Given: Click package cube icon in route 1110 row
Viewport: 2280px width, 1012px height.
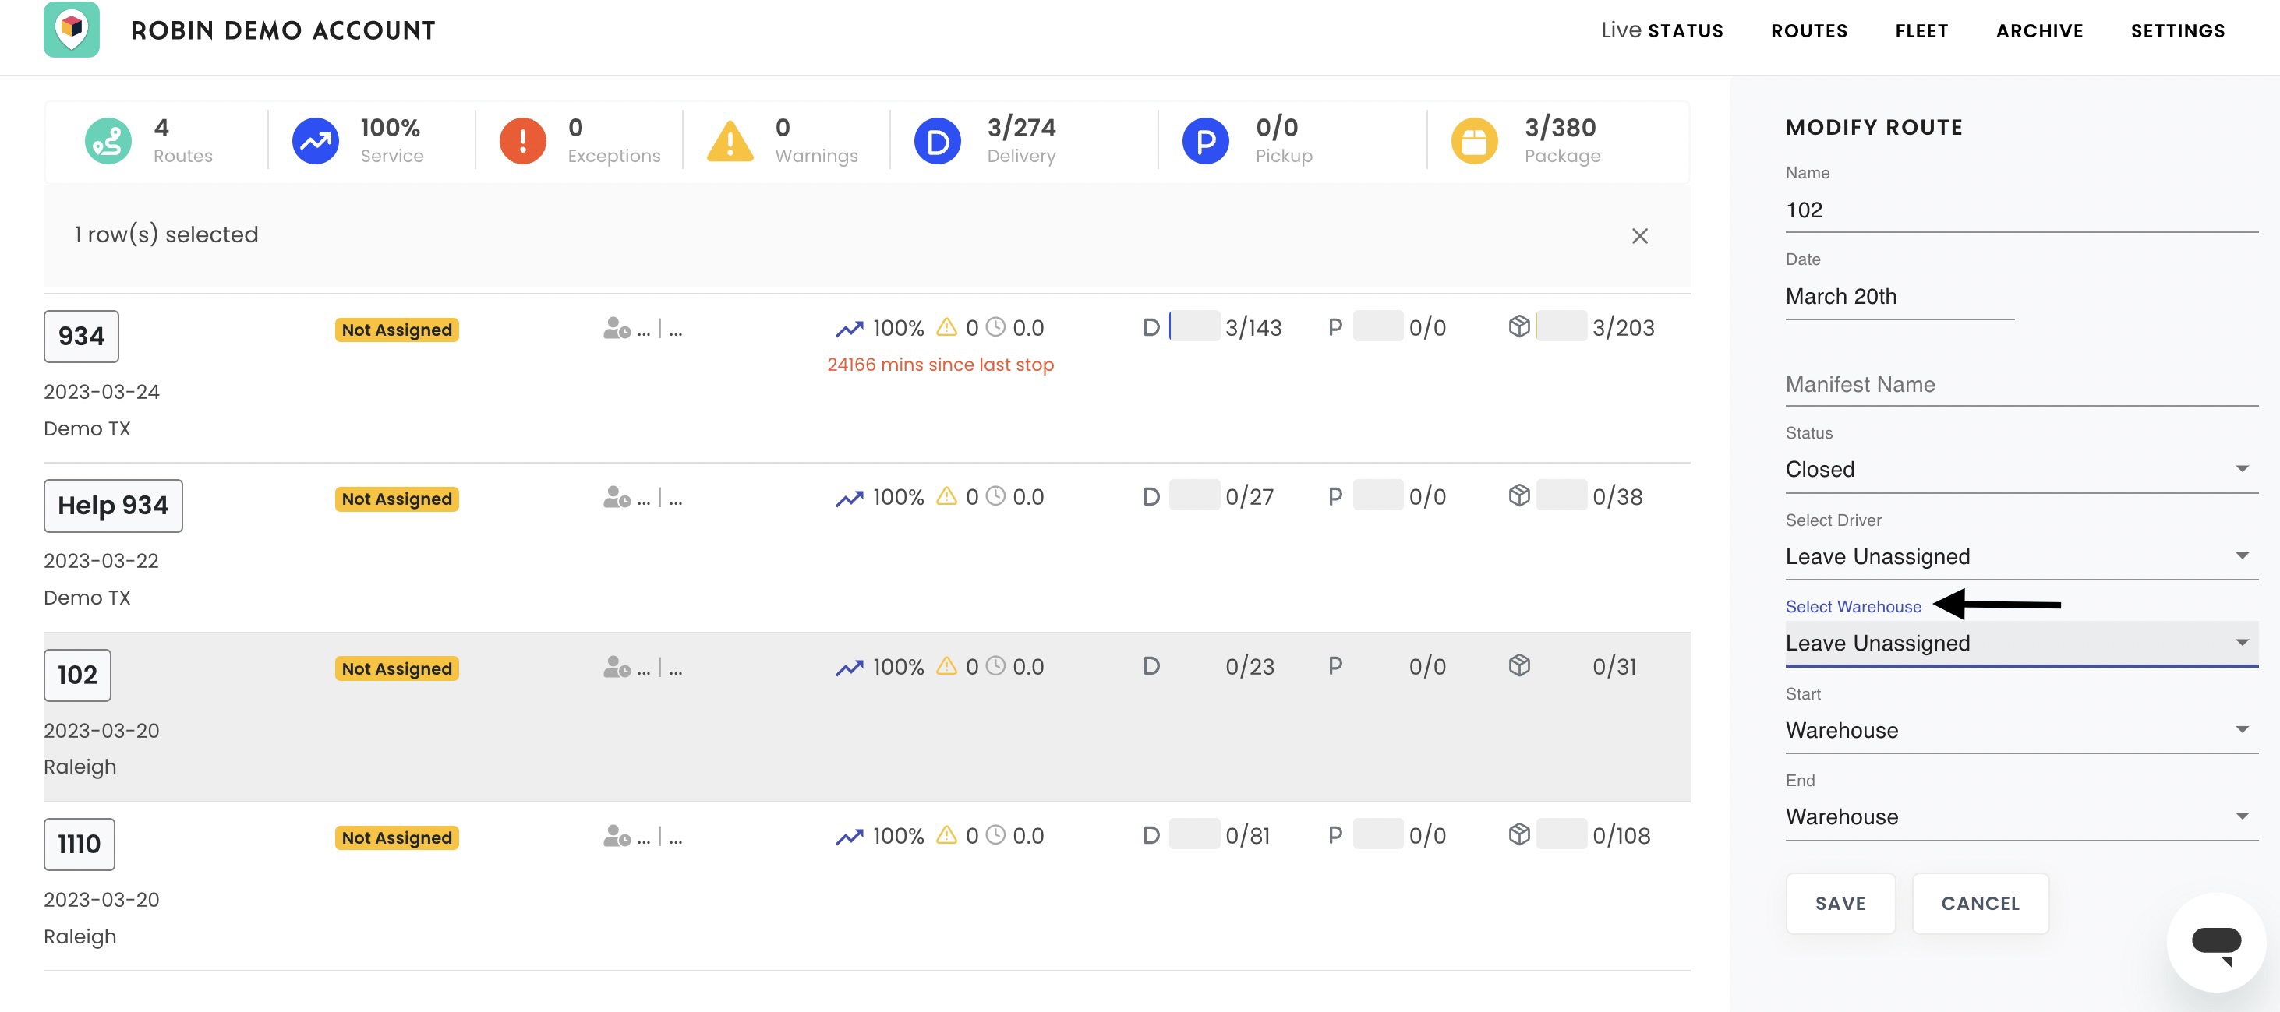Looking at the screenshot, I should 1518,834.
